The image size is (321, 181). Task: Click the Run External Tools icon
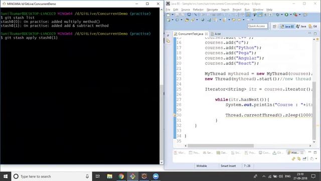click(x=295, y=15)
